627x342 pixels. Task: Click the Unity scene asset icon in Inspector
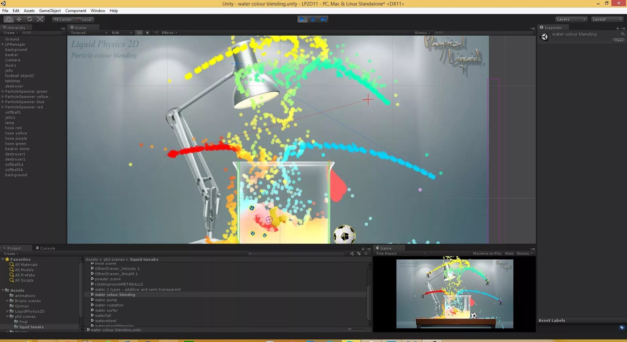tap(544, 37)
